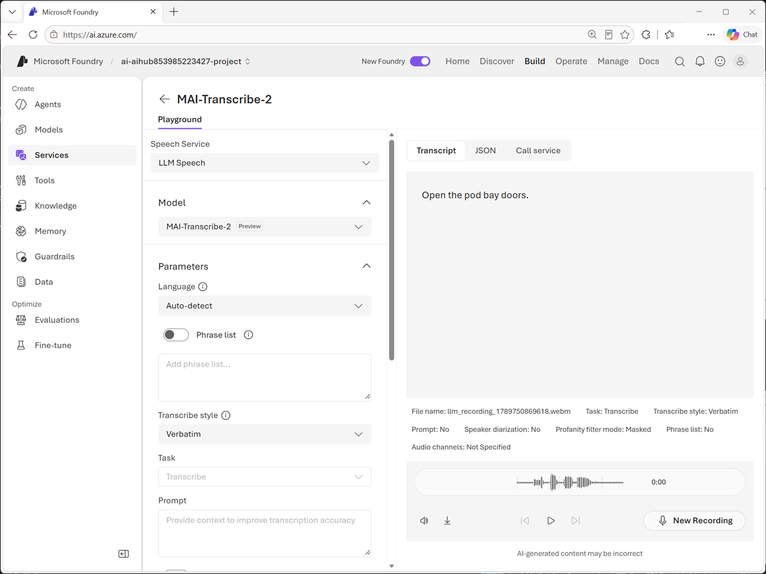Click Transcribe style info icon

pos(226,415)
